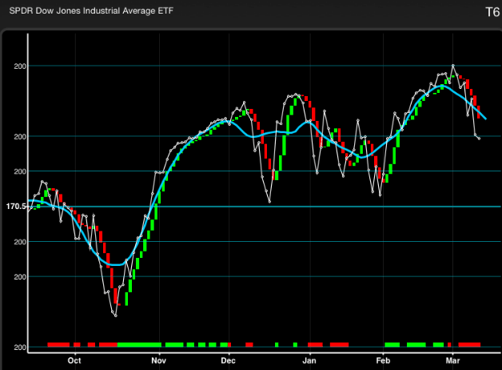502x370 pixels.
Task: Select the Mar label on time axis
Action: tap(452, 360)
